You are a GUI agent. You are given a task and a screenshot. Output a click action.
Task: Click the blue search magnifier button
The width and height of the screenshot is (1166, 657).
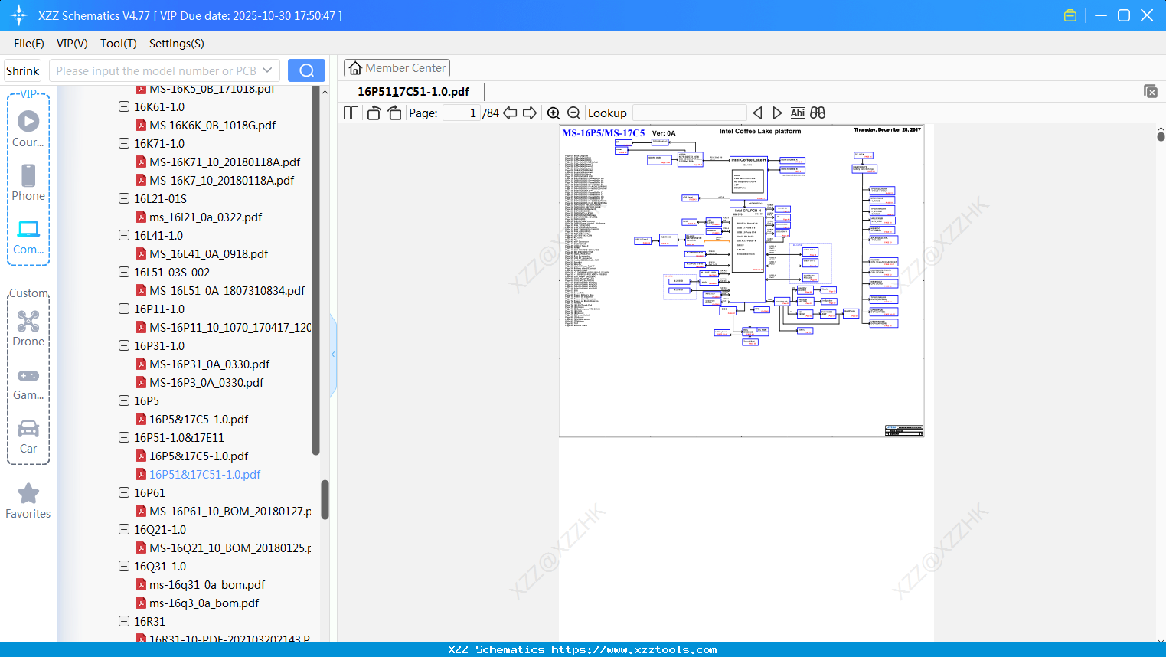point(306,70)
